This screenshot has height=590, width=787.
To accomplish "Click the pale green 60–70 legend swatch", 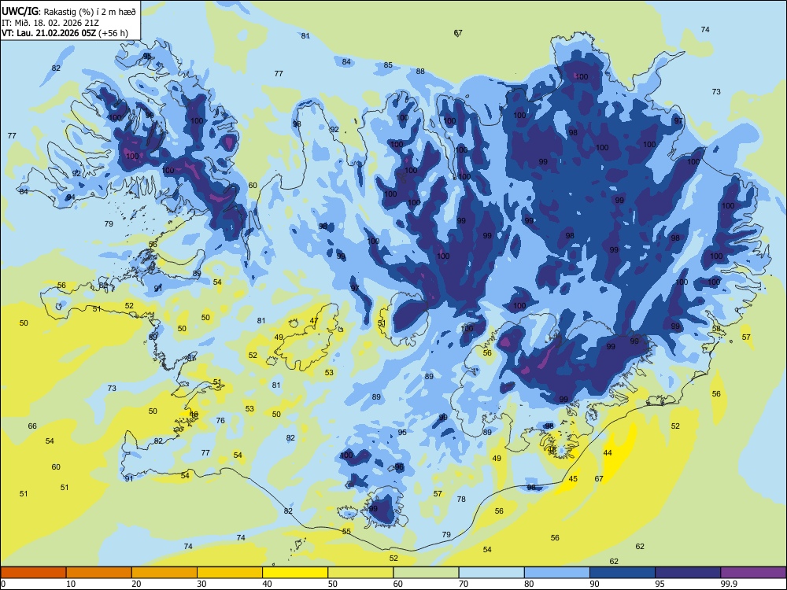I will point(426,573).
